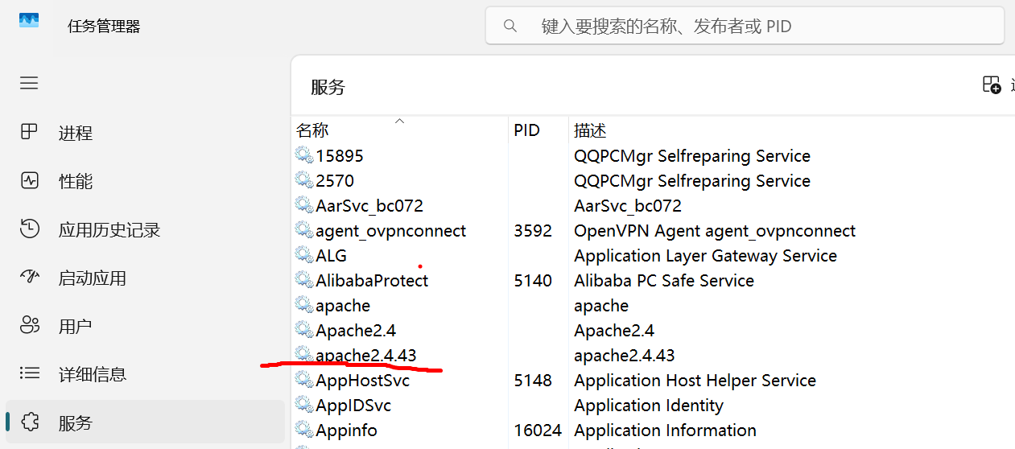Open Startup apps (启动应用) page

point(145,278)
